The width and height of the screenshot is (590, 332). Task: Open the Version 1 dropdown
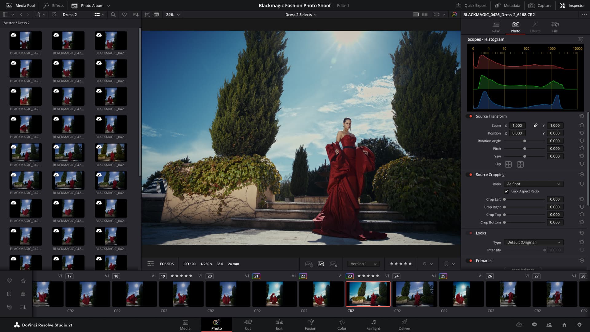[364, 264]
